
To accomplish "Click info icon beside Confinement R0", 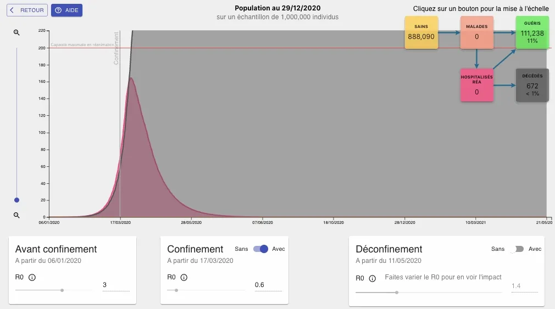I will 184,278.
